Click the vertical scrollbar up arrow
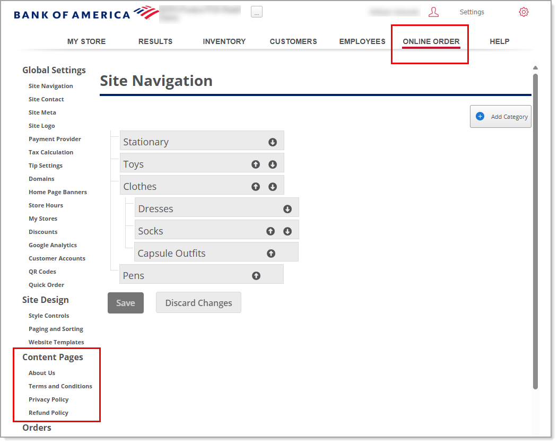The image size is (558, 444). pos(535,68)
